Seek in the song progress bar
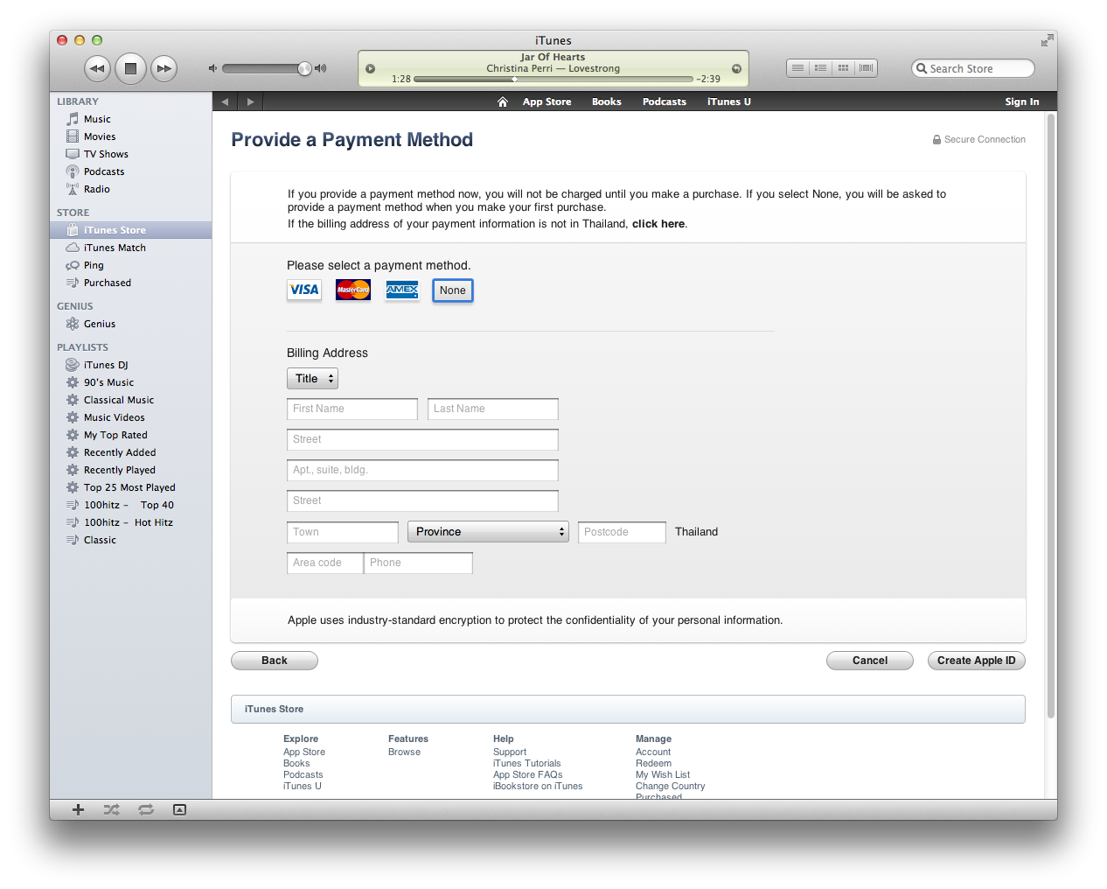The image size is (1107, 889). point(553,79)
